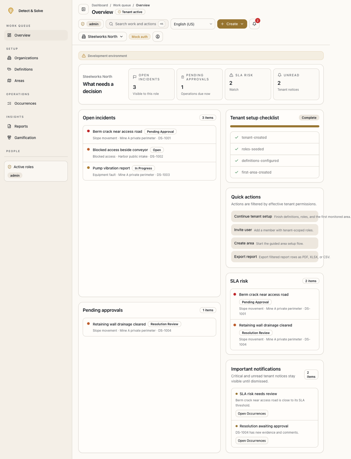Open notifications via the bell icon

point(254,24)
